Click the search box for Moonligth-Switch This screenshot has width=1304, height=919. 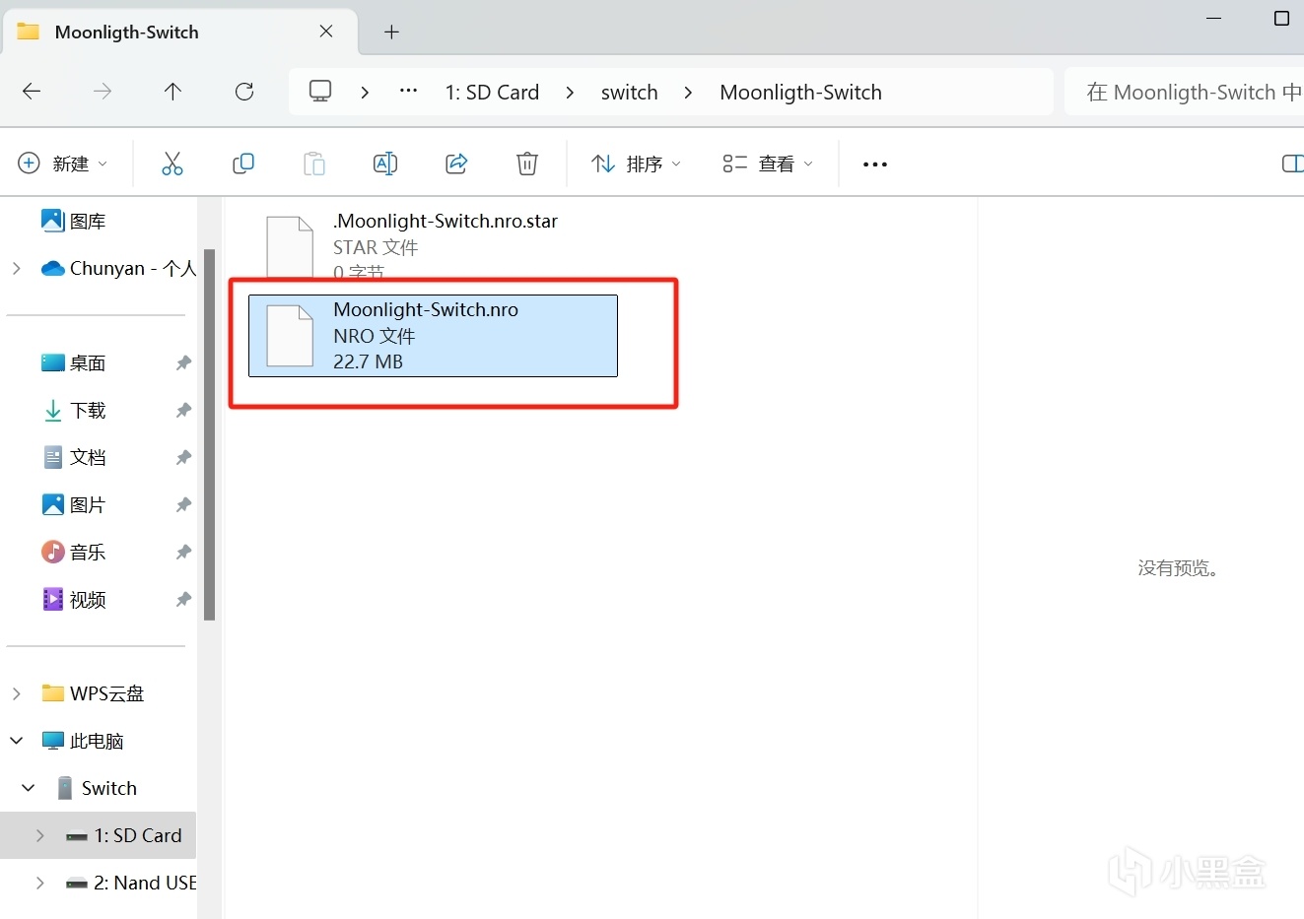click(x=1184, y=92)
